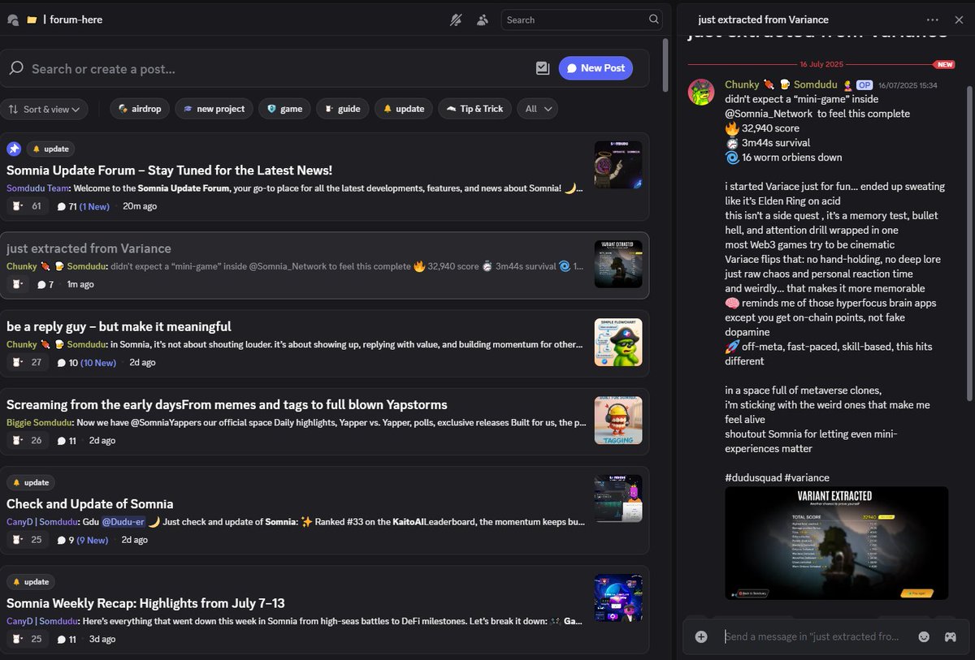The height and width of the screenshot is (660, 975).
Task: Toggle the game tag filter
Action: pyautogui.click(x=284, y=108)
